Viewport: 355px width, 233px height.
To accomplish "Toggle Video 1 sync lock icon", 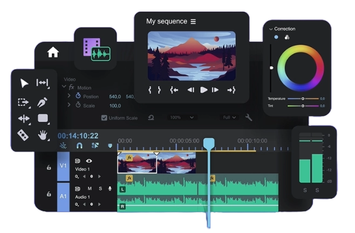I will click(x=78, y=161).
